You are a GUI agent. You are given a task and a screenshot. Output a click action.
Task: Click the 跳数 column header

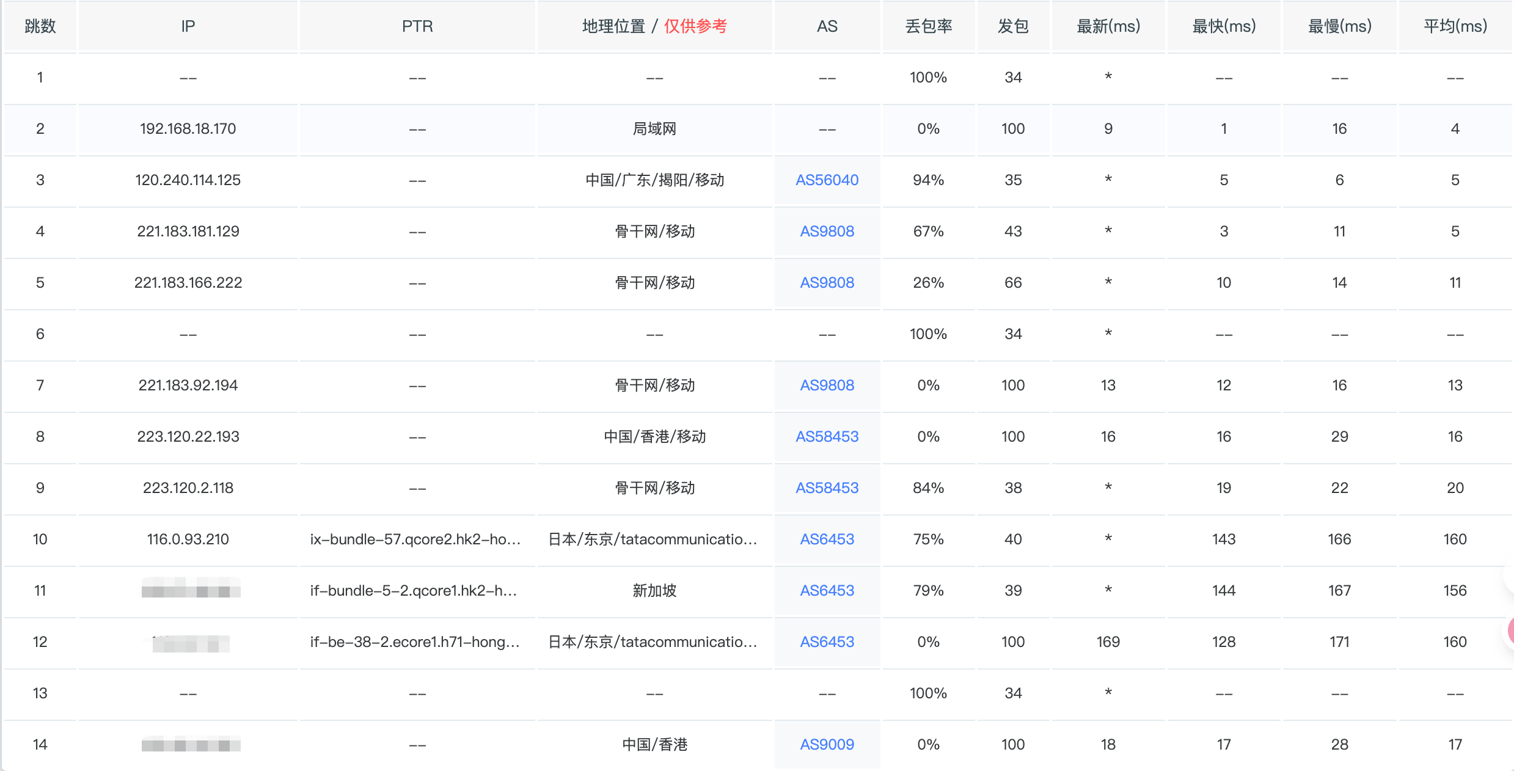[x=40, y=26]
